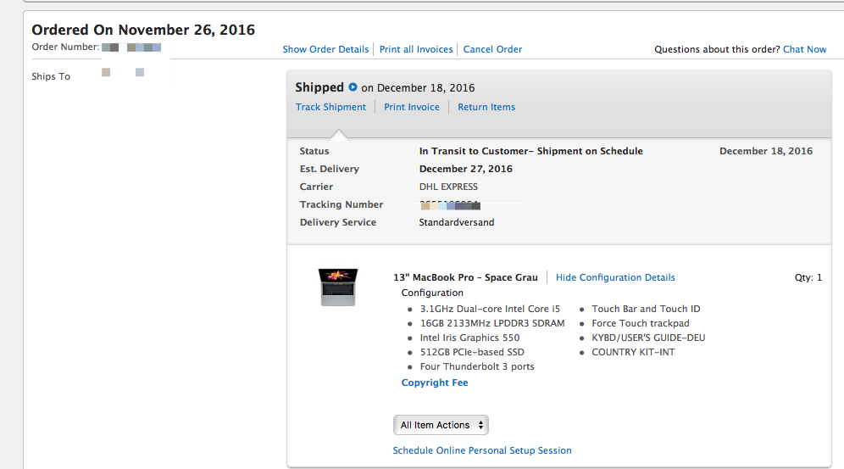Viewport: 844px width, 469px height.
Task: Click the Est. Delivery date December 27, 2016
Action: [x=465, y=169]
